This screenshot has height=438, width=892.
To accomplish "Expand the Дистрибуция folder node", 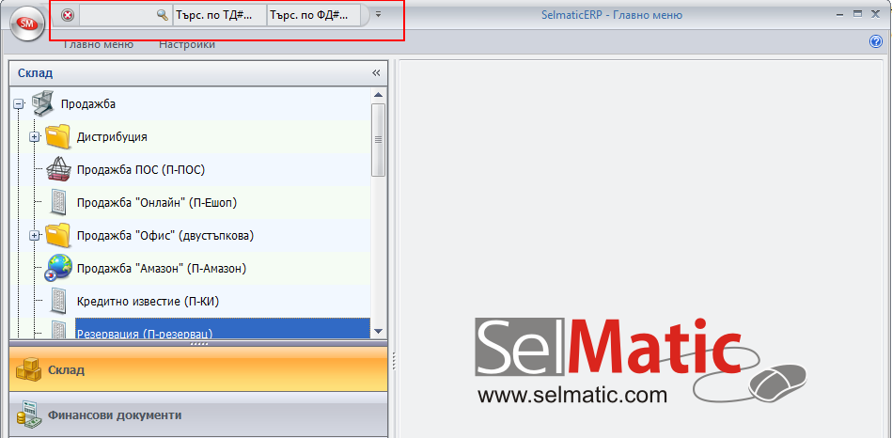I will point(35,137).
